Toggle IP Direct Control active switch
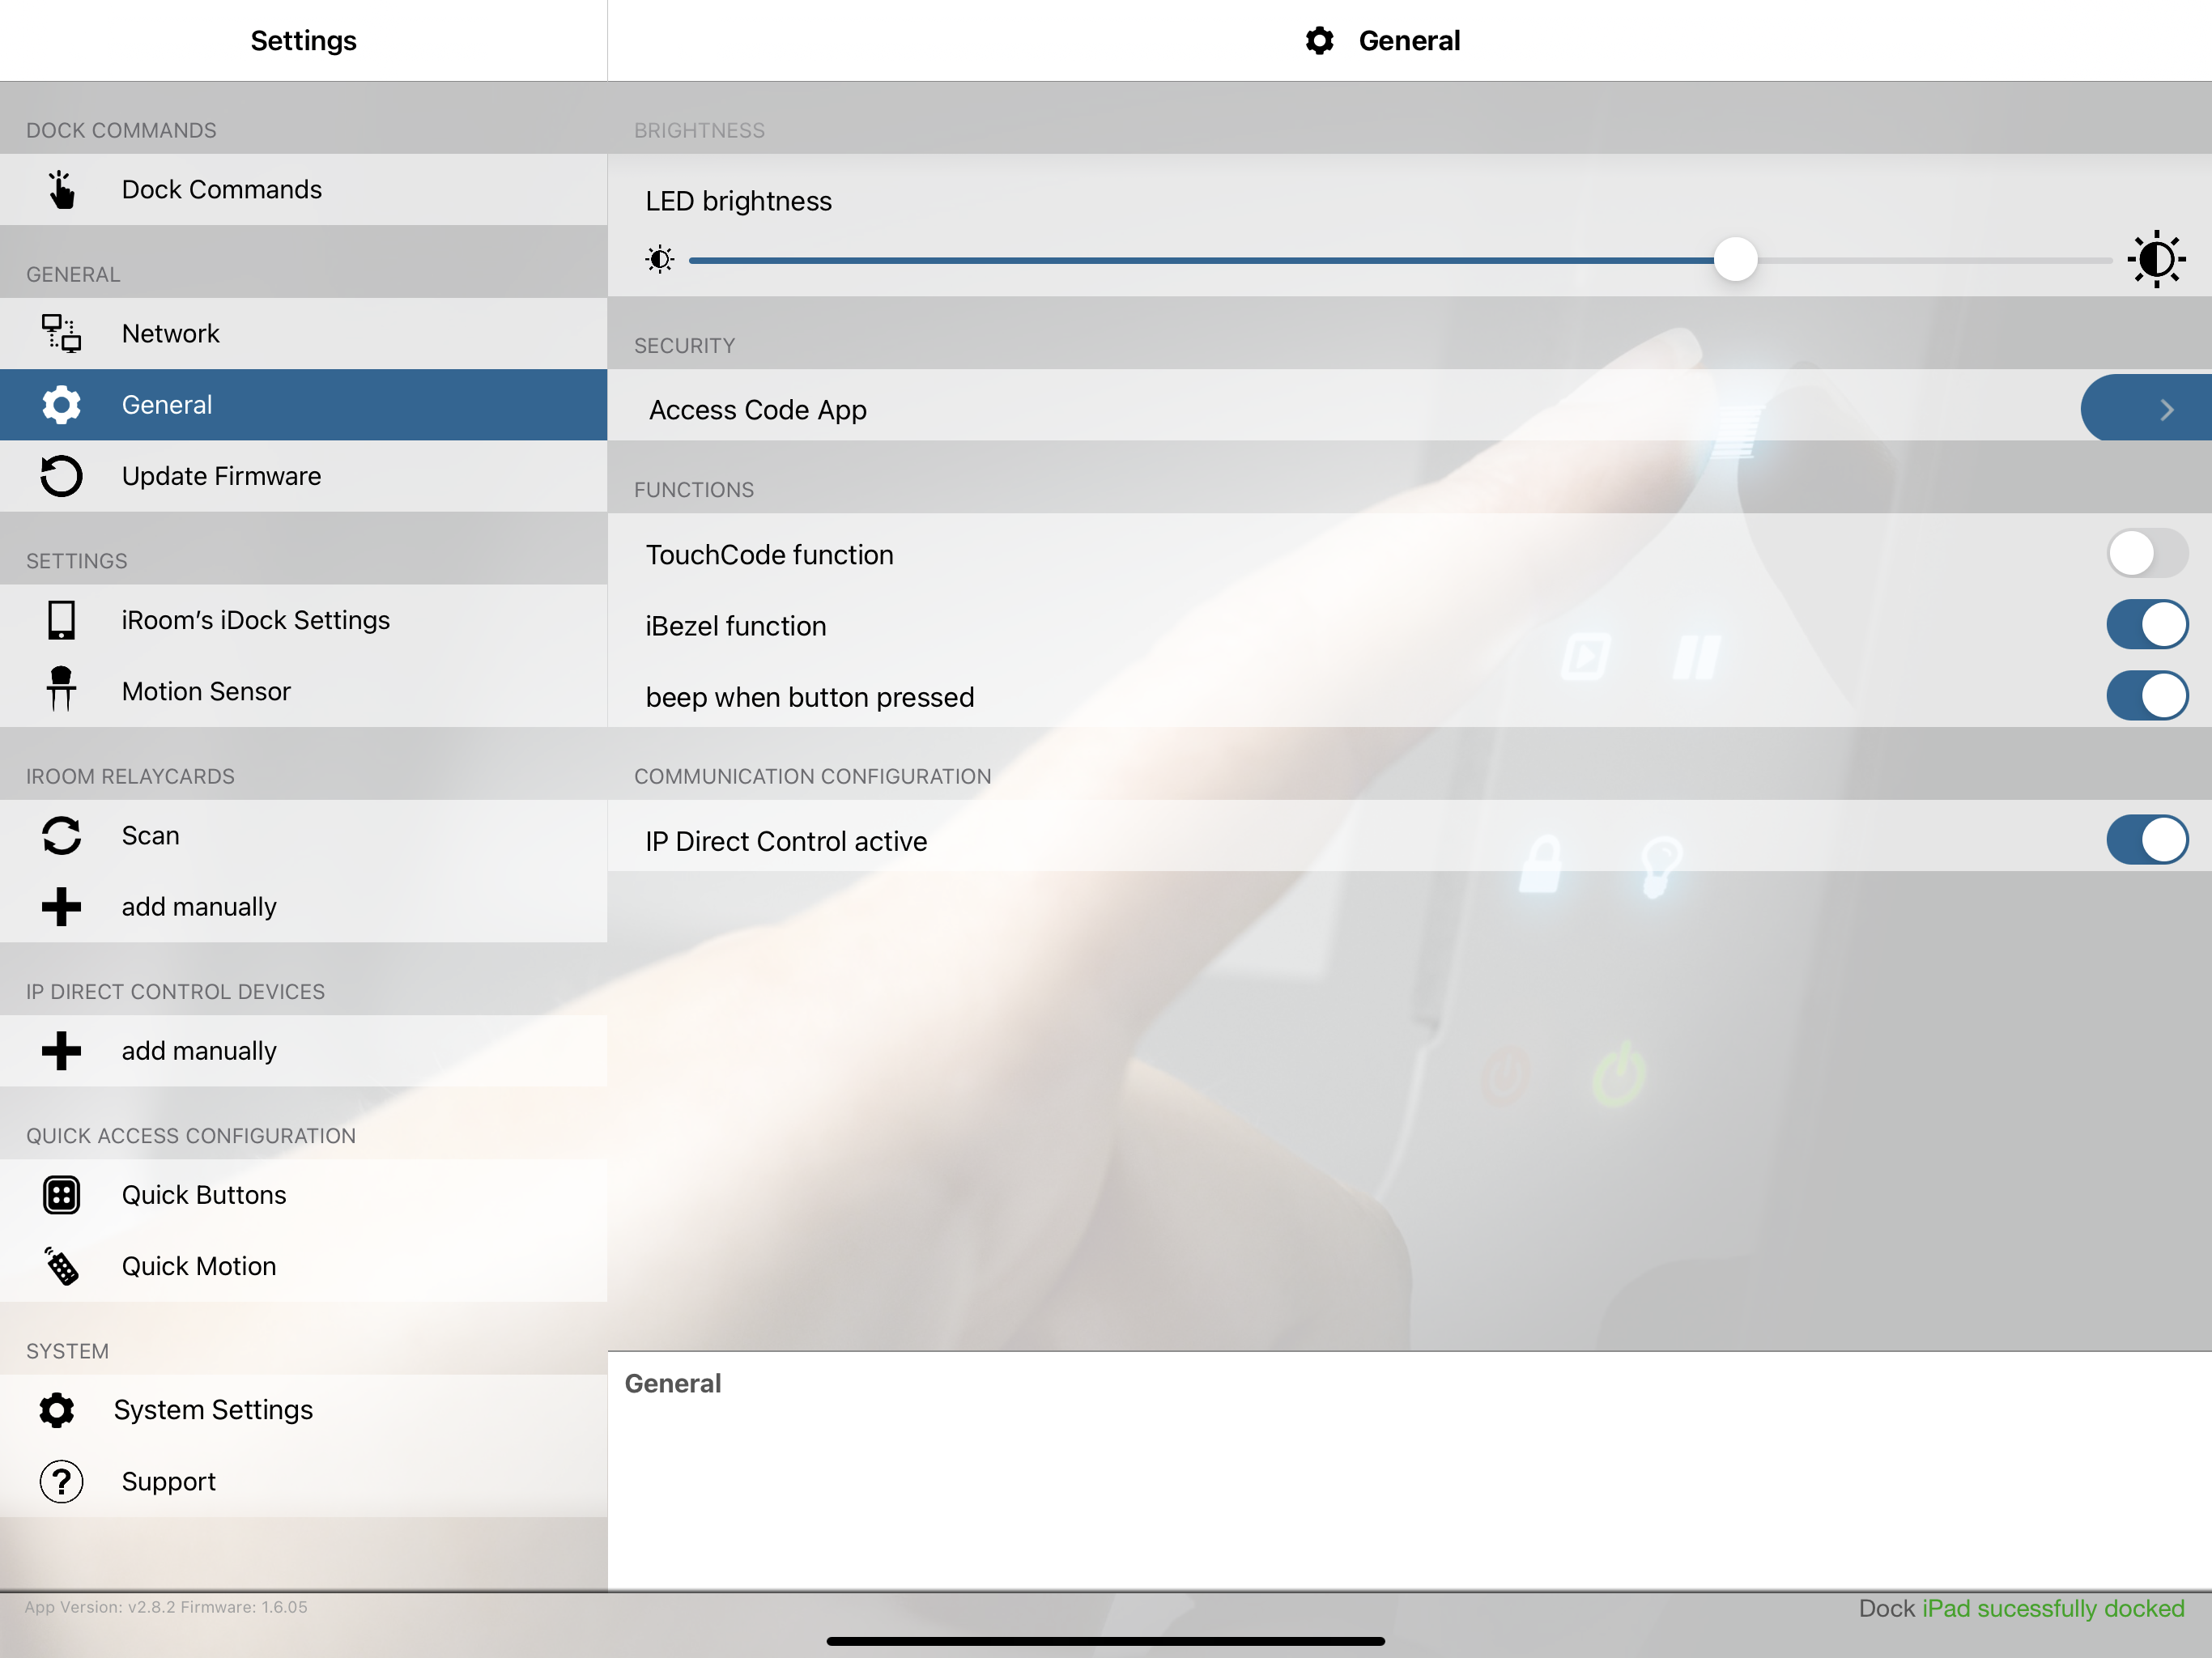 2147,840
